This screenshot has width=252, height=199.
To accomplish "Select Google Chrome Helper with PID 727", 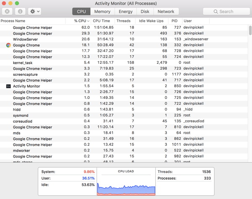I will [124, 28].
